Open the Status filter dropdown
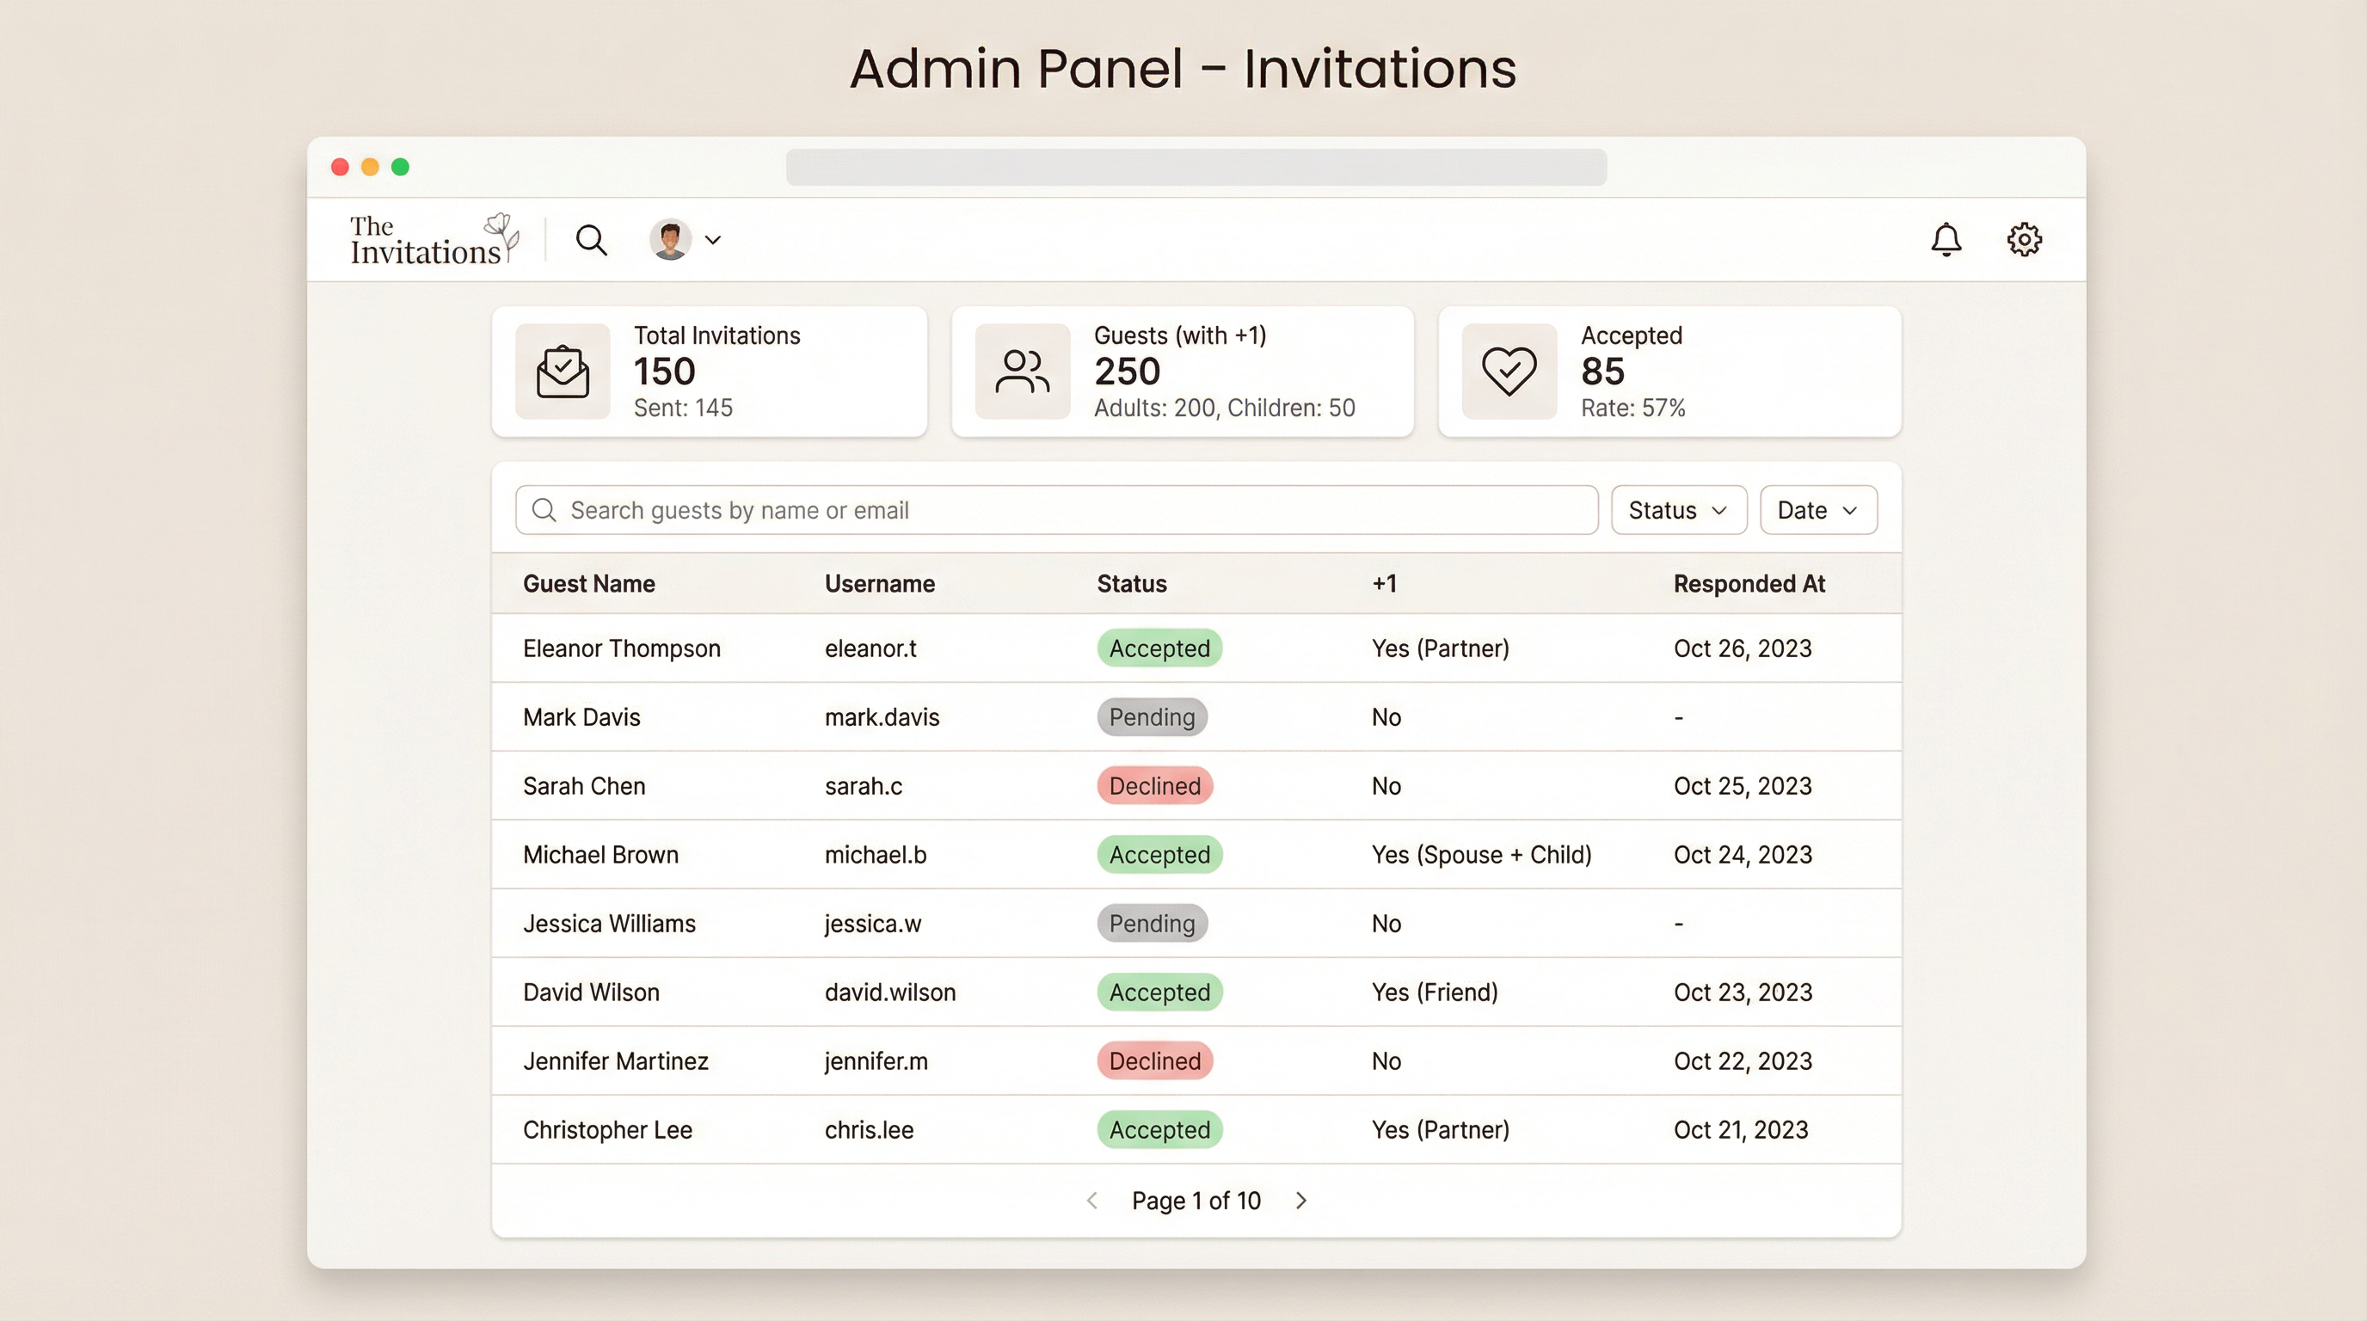Viewport: 2367px width, 1321px height. tap(1678, 510)
